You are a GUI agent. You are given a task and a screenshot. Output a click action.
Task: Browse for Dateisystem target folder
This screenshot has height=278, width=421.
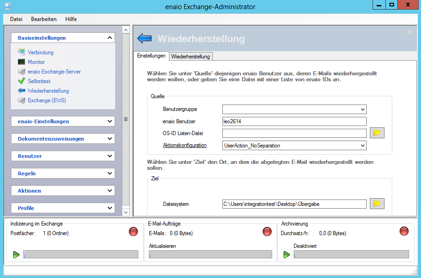(377, 204)
